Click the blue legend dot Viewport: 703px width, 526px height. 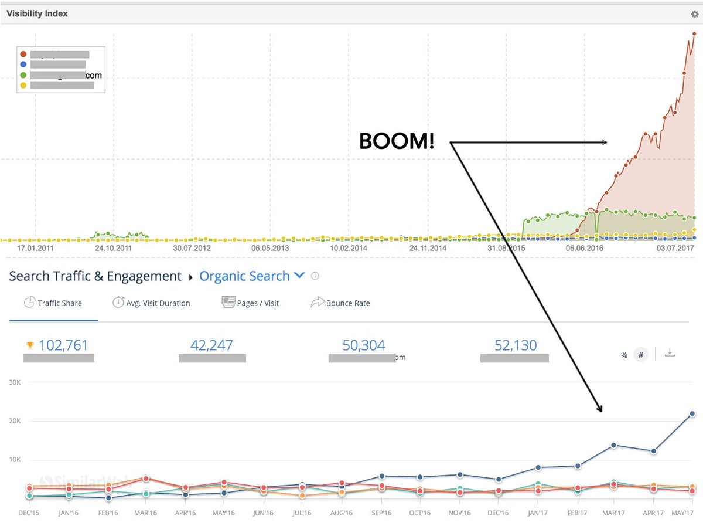tap(23, 65)
